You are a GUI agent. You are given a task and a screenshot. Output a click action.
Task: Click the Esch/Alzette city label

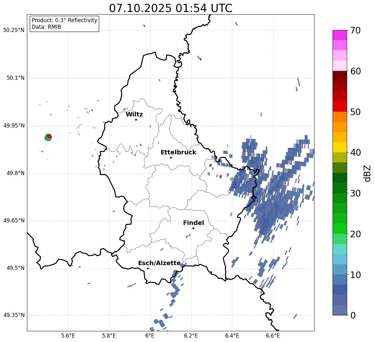tap(160, 263)
